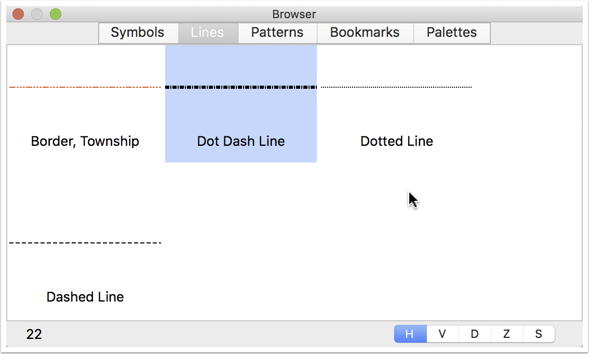Go to the Bookmarks tab

pos(365,33)
